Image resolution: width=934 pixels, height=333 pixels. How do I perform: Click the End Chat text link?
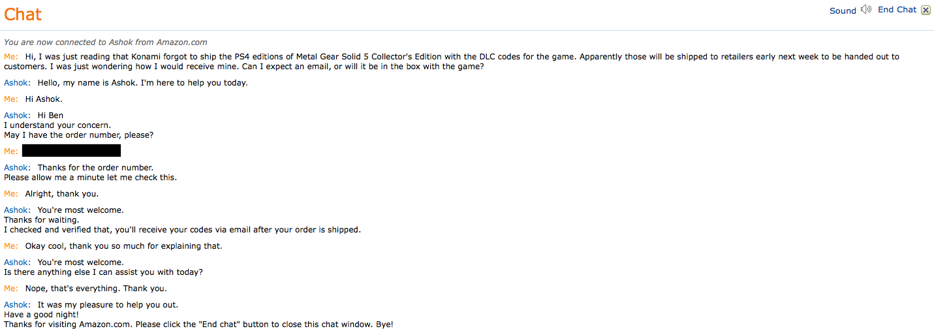pyautogui.click(x=897, y=10)
